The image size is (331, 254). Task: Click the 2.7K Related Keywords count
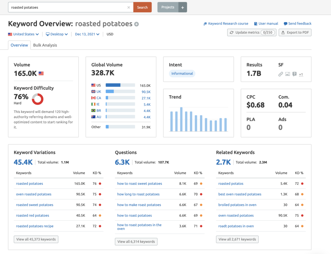point(223,162)
